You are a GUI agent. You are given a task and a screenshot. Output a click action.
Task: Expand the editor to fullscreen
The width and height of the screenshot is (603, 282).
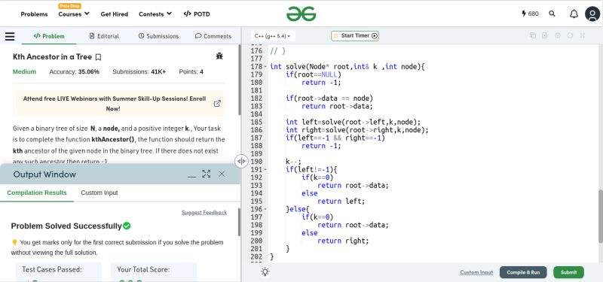point(582,35)
